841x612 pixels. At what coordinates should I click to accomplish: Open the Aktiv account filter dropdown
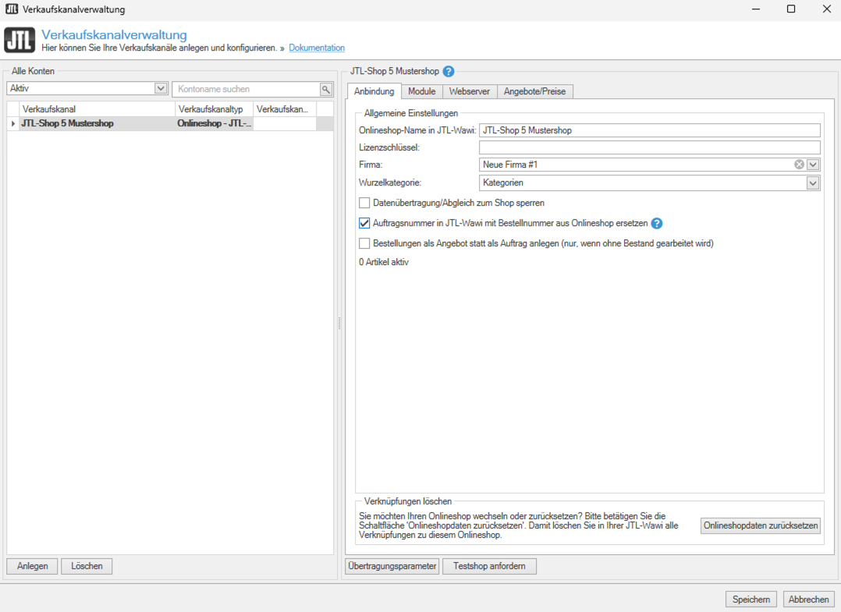click(x=161, y=88)
